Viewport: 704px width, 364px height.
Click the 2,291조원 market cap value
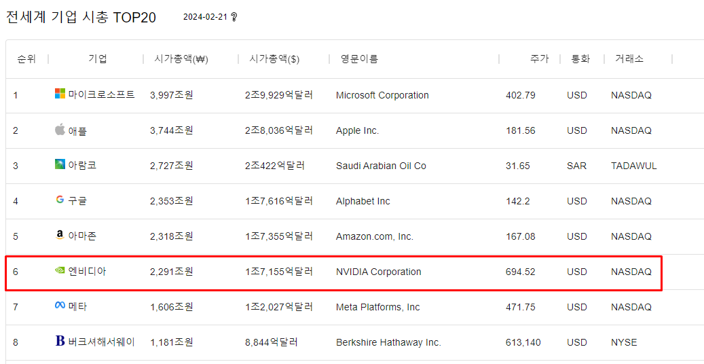click(172, 272)
